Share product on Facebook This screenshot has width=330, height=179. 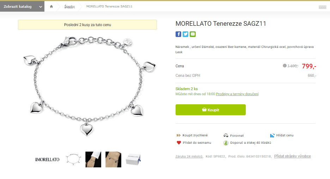178,34
